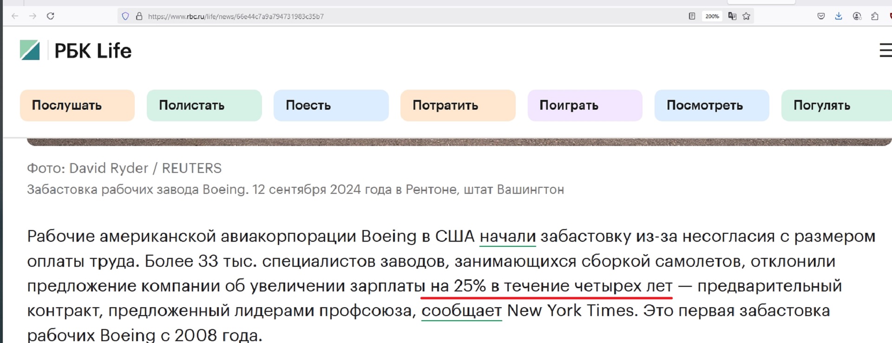The width and height of the screenshot is (892, 343).
Task: Reload the current page
Action: pyautogui.click(x=51, y=16)
